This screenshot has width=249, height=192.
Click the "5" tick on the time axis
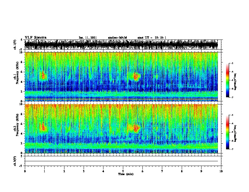click(123, 171)
